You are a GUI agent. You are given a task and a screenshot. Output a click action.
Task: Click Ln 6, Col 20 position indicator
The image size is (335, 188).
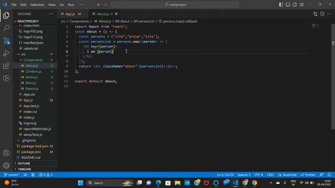coord(225,175)
